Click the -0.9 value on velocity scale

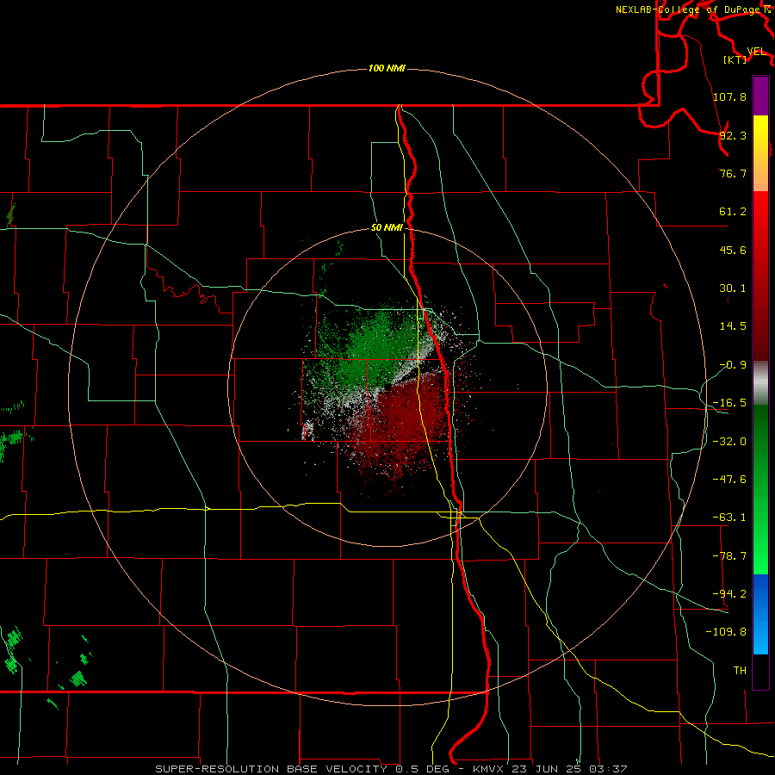pos(733,365)
